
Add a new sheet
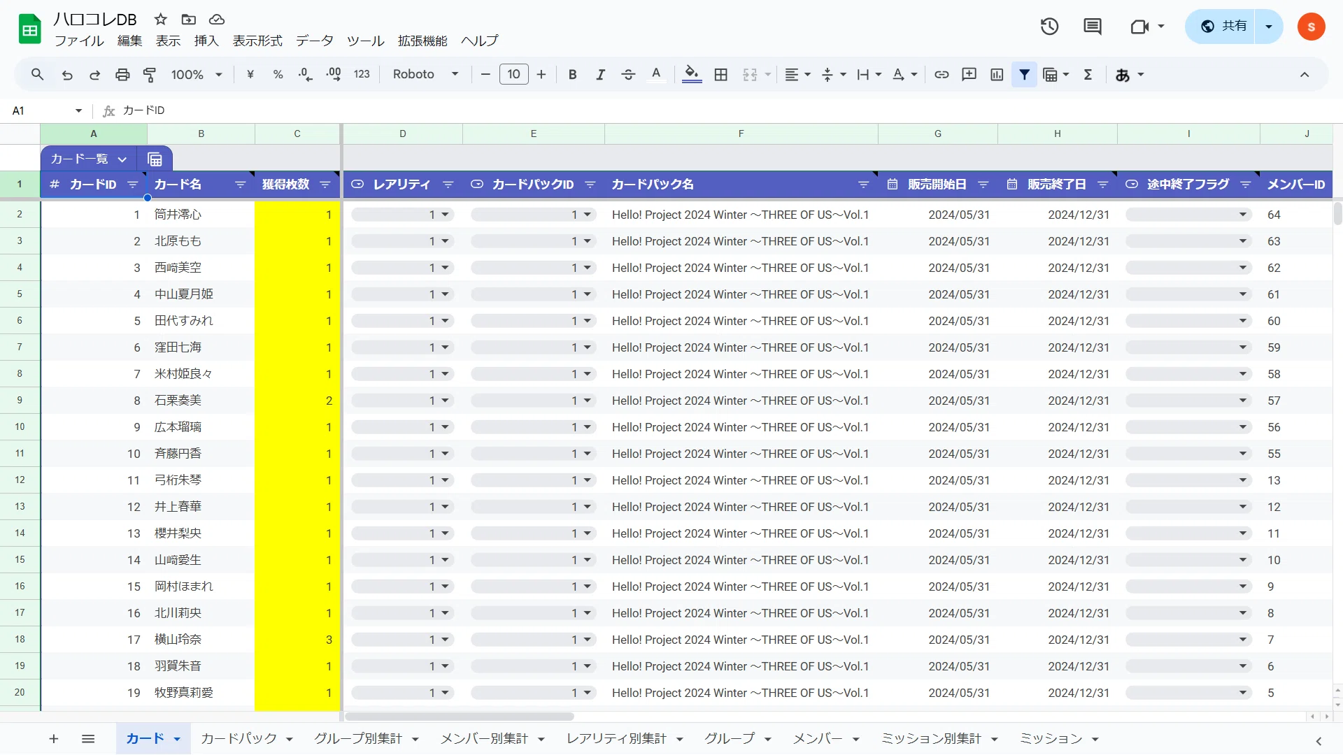click(53, 738)
